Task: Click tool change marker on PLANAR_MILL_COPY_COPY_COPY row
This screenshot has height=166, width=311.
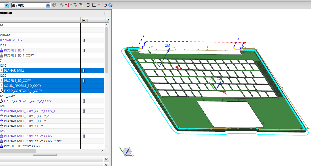Action: click(84, 136)
